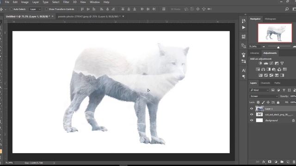Image resolution: width=296 pixels, height=166 pixels.
Task: Add a Vibrance adjustment
Action: (x=282, y=63)
